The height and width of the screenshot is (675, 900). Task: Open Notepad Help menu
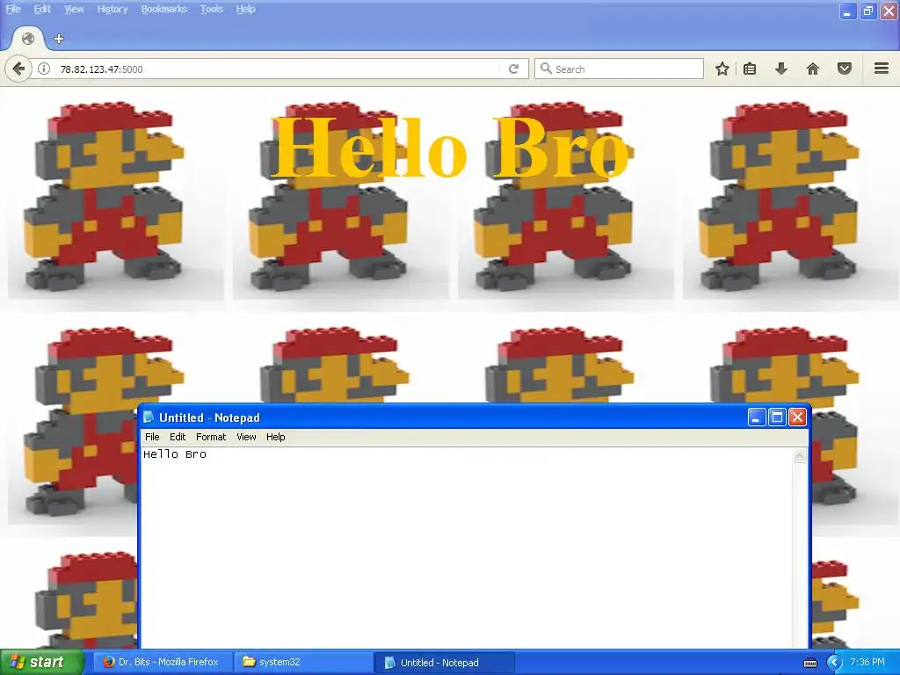point(275,437)
